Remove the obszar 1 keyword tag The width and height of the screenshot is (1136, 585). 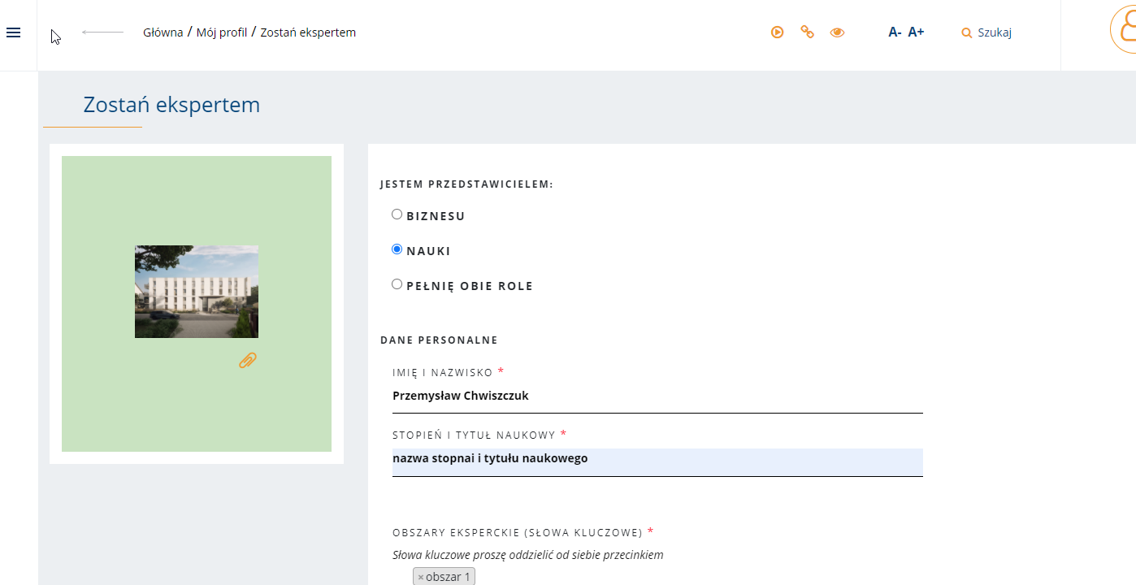coord(421,577)
